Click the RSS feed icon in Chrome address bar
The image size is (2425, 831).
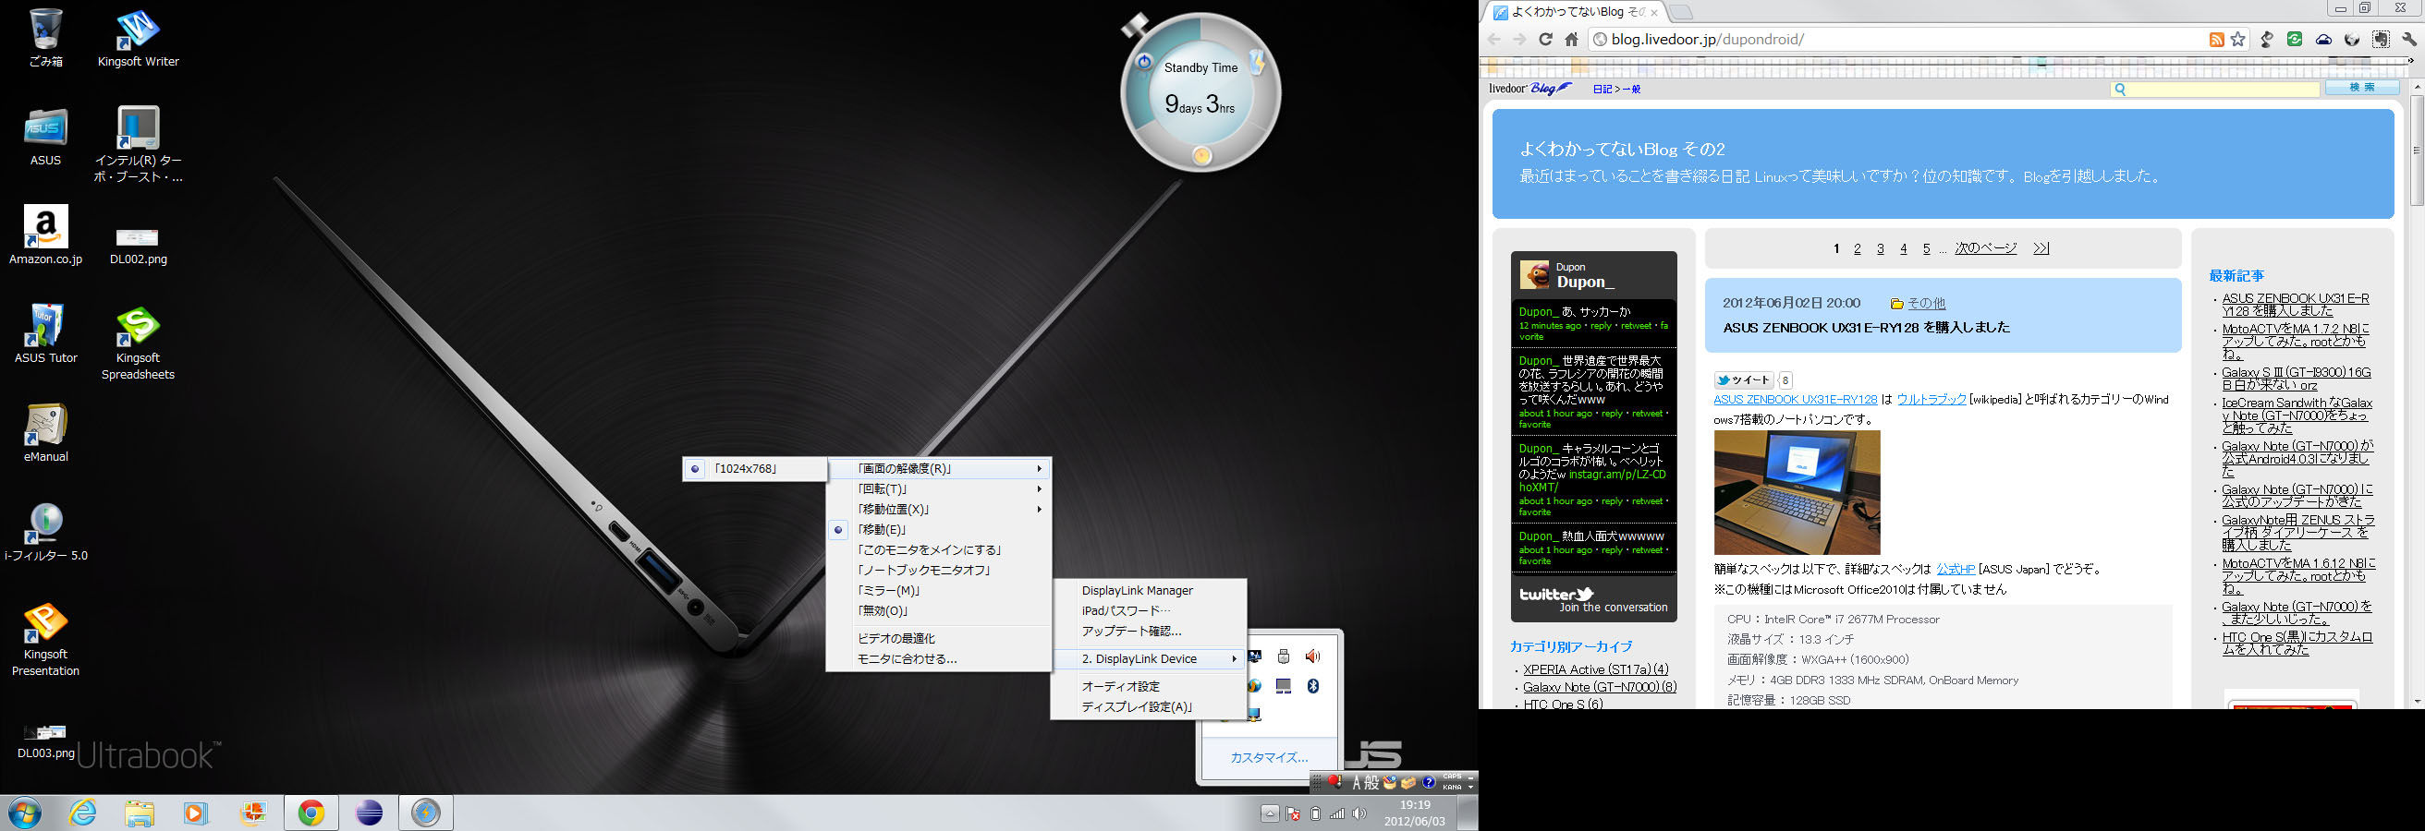point(2217,40)
